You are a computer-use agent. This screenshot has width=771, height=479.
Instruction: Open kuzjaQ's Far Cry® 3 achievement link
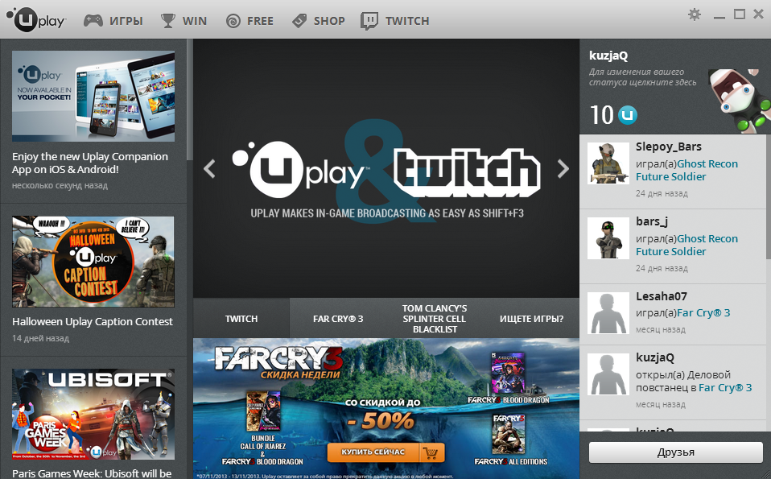pos(725,387)
